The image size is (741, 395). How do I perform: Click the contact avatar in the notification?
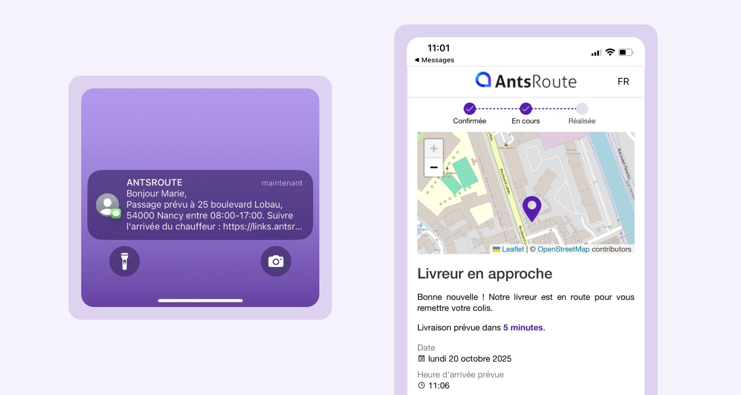108,205
